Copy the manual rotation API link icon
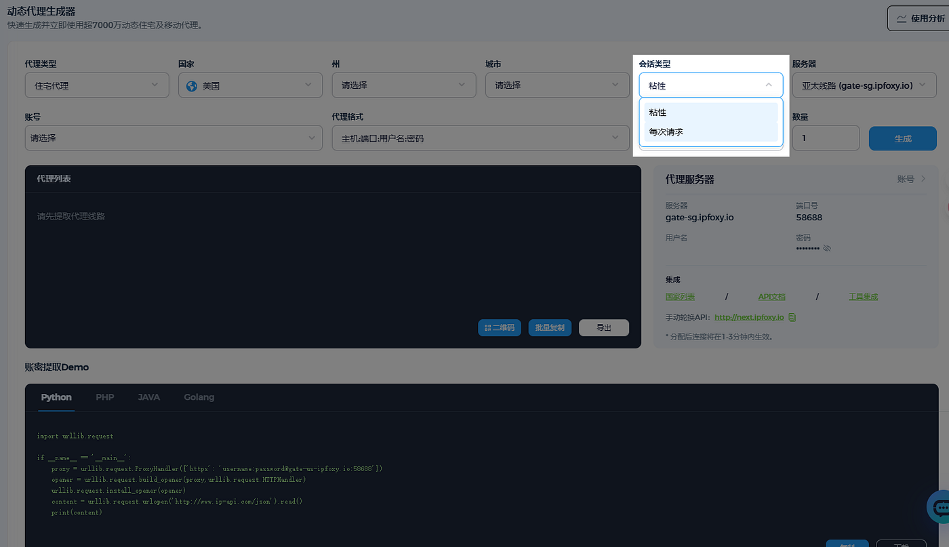 pos(792,317)
